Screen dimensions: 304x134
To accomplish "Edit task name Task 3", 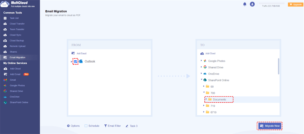I will point(131,126).
